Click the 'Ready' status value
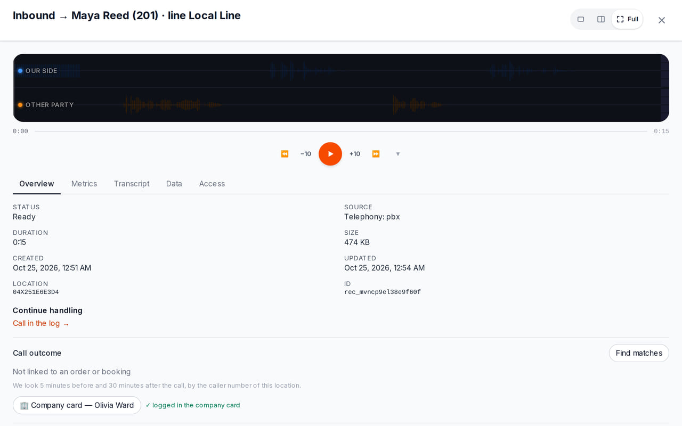The width and height of the screenshot is (682, 426). [x=24, y=217]
